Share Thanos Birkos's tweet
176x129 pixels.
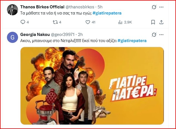pos(162,22)
